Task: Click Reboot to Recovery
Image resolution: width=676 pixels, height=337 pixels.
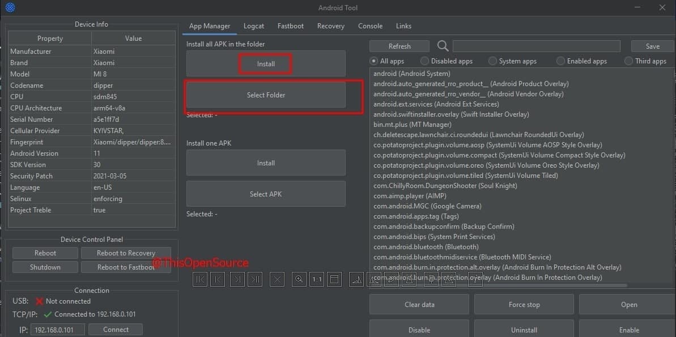Action: (126, 253)
